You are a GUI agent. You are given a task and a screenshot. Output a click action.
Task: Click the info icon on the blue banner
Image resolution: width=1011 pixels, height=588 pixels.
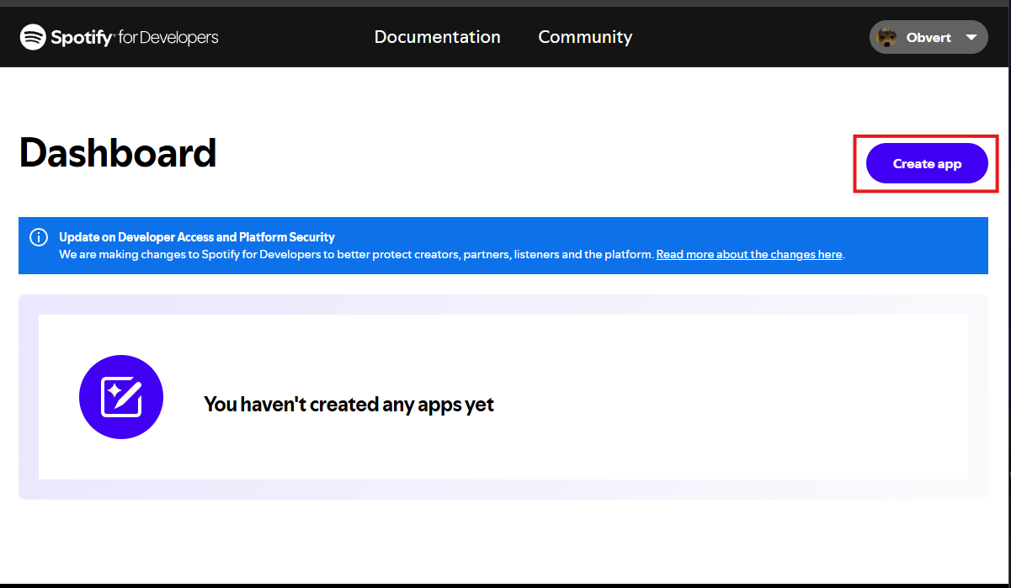[39, 237]
